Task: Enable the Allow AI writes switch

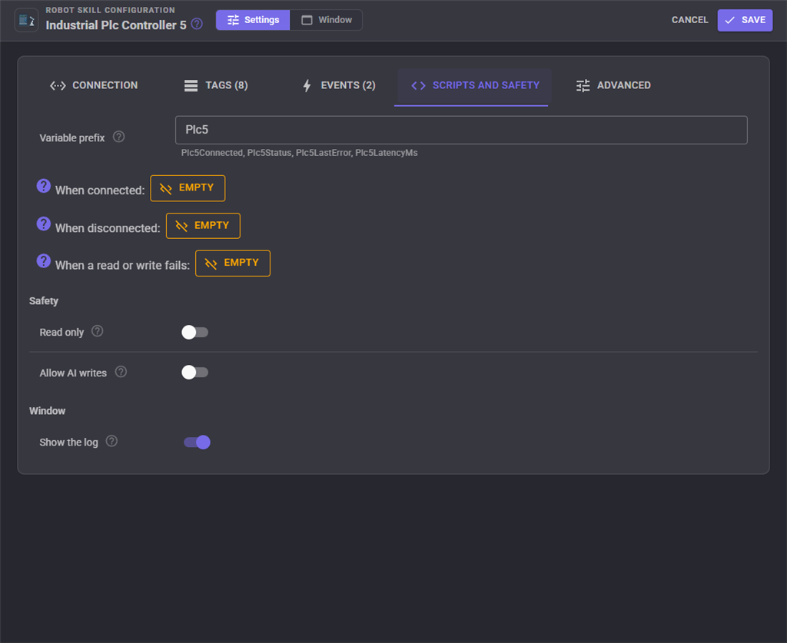Action: coord(194,372)
